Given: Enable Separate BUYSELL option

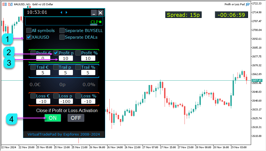Looking at the screenshot, I should [x=62, y=31].
